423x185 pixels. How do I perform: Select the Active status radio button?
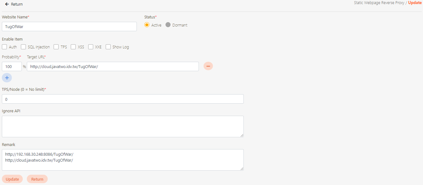(147, 25)
